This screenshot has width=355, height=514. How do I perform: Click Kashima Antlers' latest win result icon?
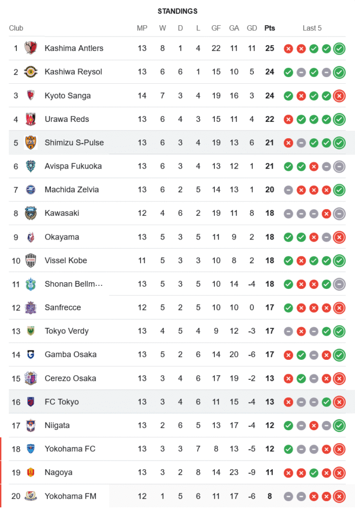[339, 49]
